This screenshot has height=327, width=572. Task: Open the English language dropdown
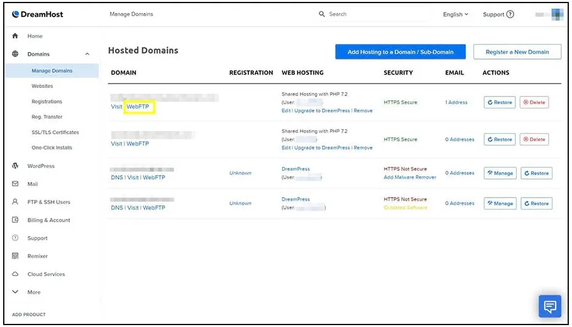(x=455, y=14)
